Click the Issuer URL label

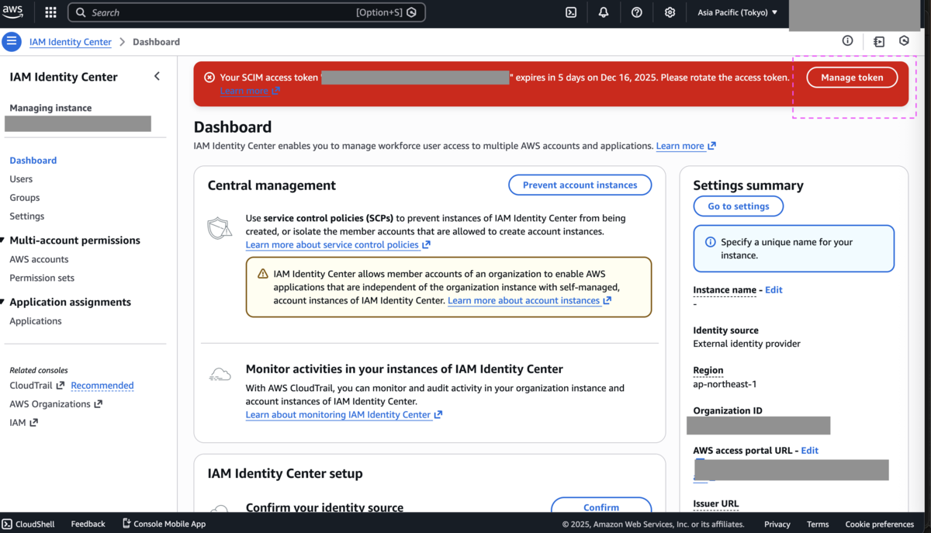pos(716,504)
